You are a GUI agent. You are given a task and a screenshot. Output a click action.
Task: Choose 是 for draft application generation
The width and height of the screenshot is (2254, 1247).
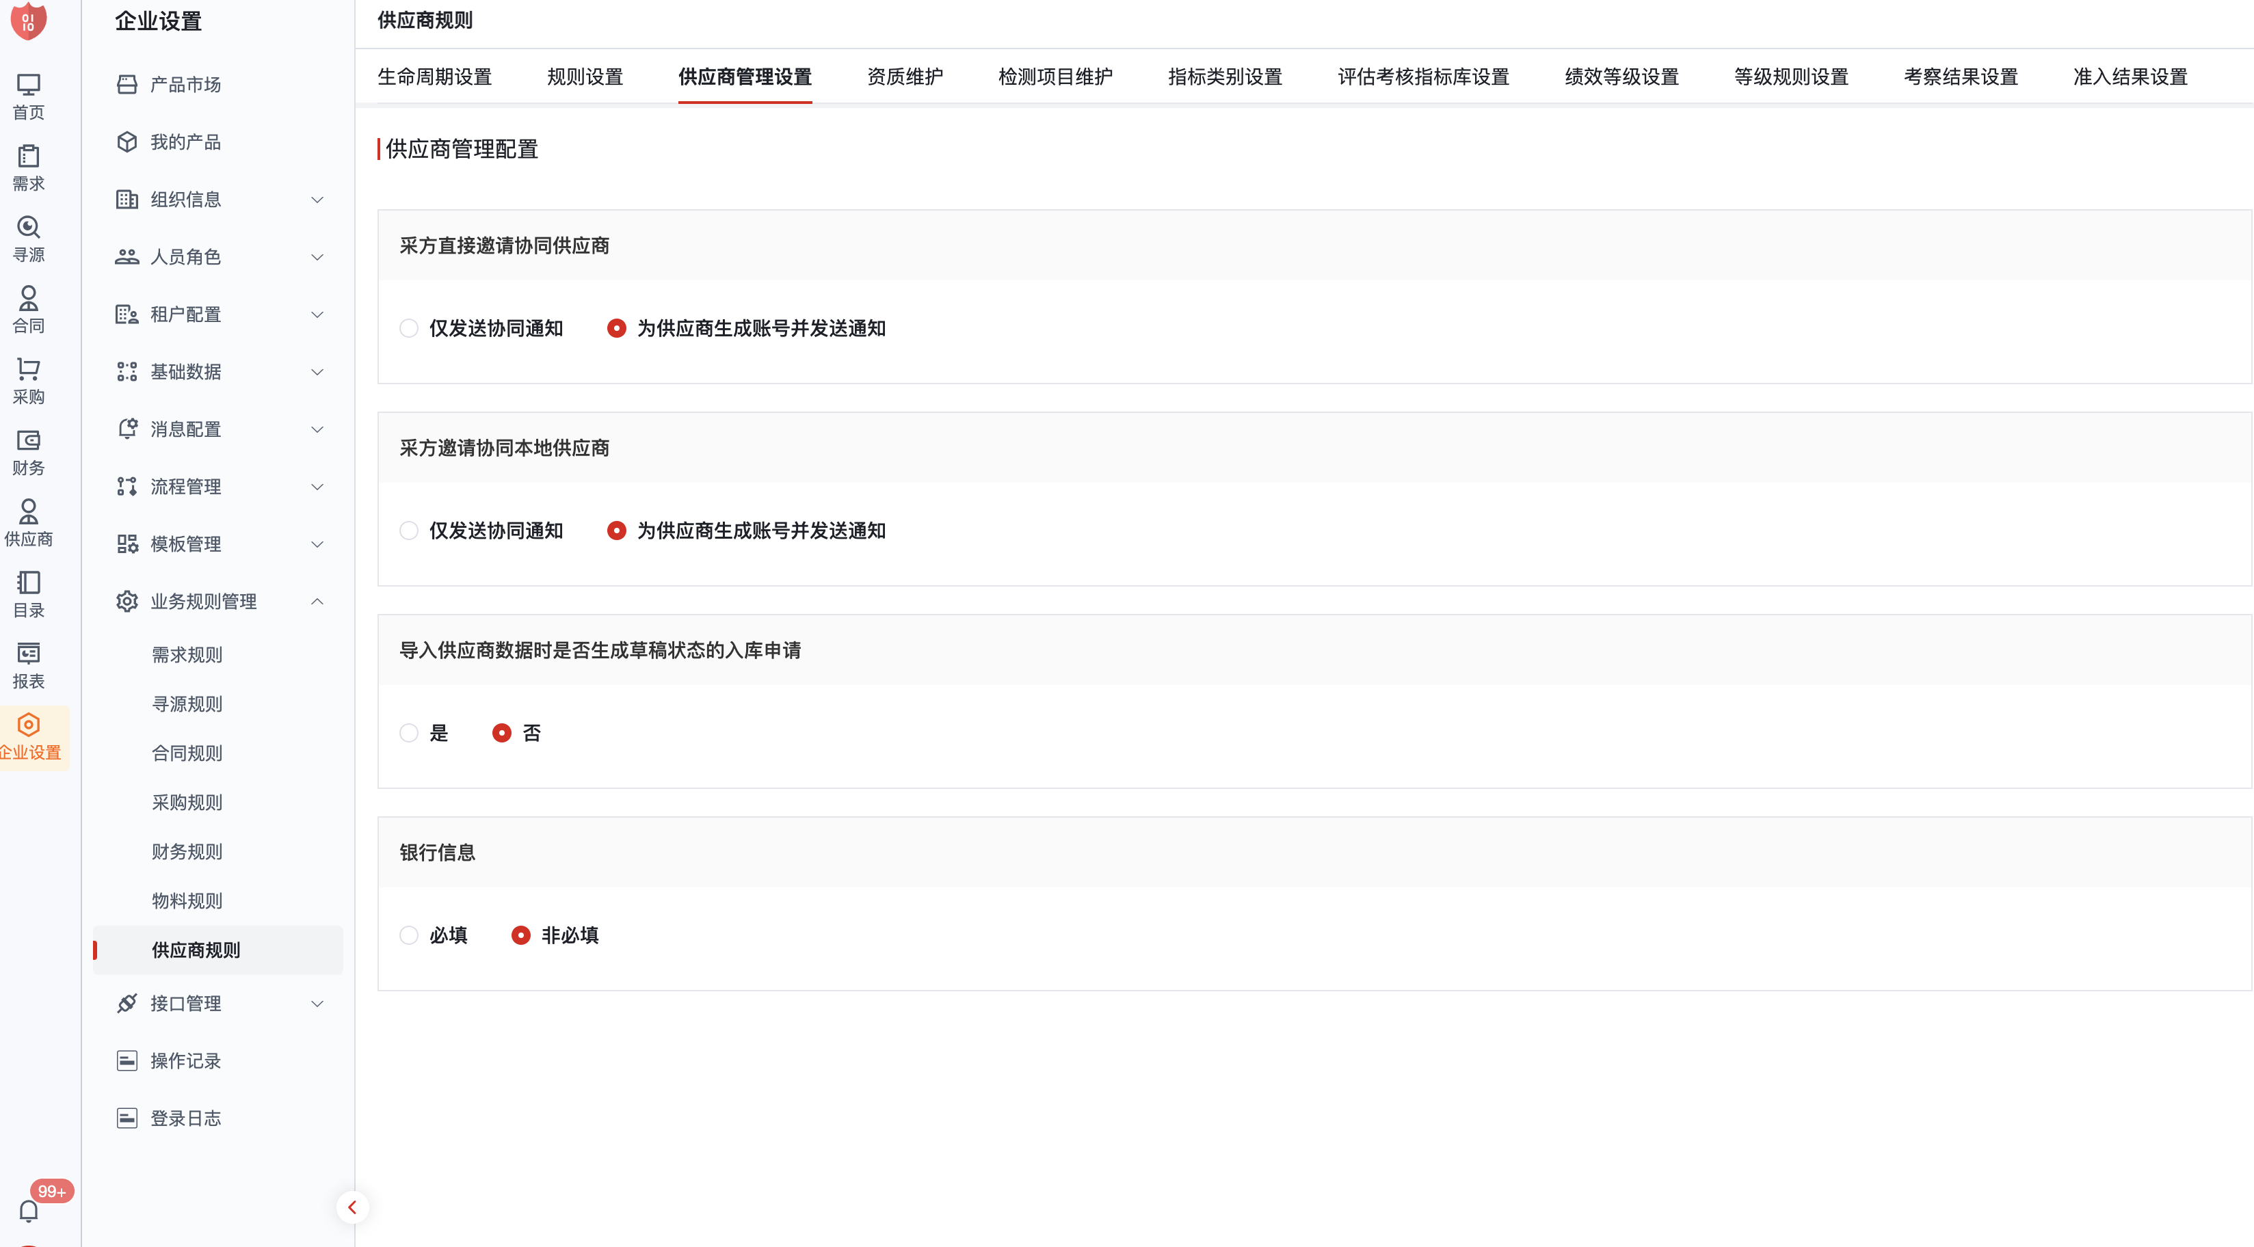(408, 733)
